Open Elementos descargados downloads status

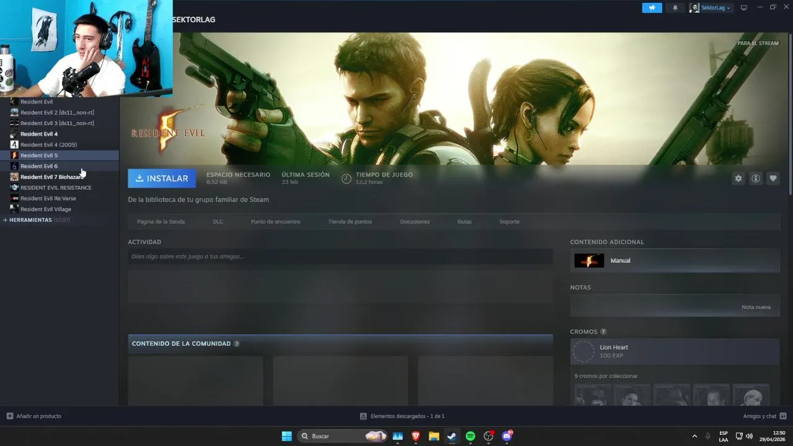[402, 416]
